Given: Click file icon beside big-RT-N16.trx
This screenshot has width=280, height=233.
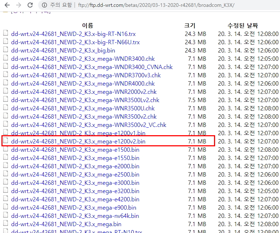Looking at the screenshot, I should (x=5, y=33).
